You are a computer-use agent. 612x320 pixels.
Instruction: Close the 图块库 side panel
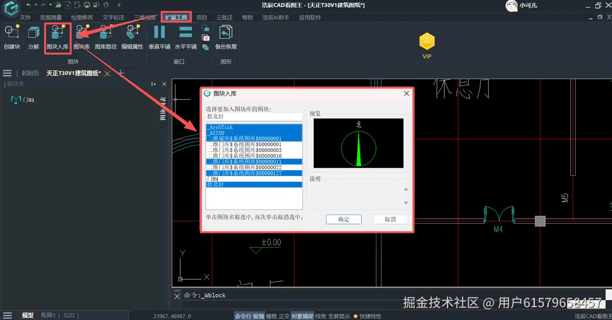pyautogui.click(x=164, y=84)
